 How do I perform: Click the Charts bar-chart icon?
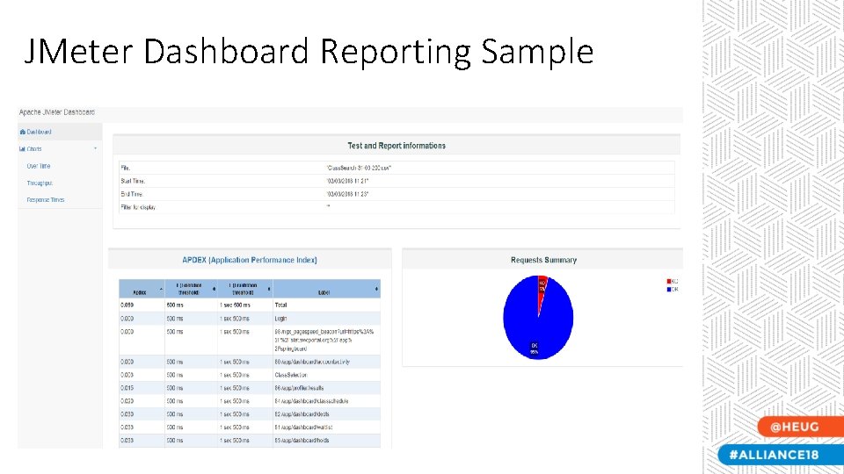pyautogui.click(x=23, y=149)
